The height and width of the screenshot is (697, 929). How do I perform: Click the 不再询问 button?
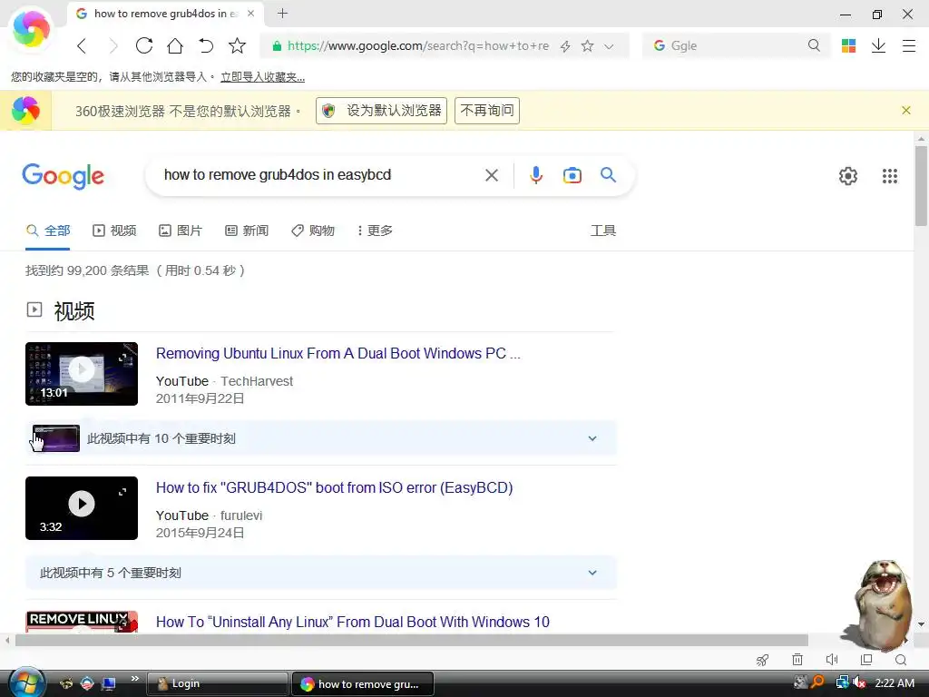(487, 111)
